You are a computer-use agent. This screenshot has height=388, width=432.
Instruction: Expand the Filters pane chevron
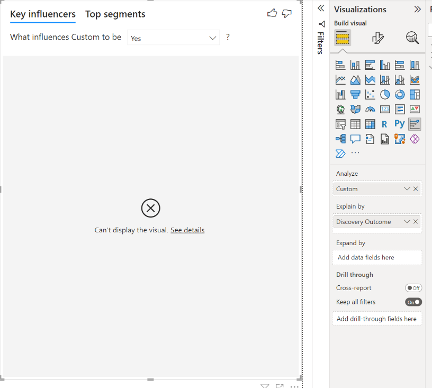tap(321, 8)
